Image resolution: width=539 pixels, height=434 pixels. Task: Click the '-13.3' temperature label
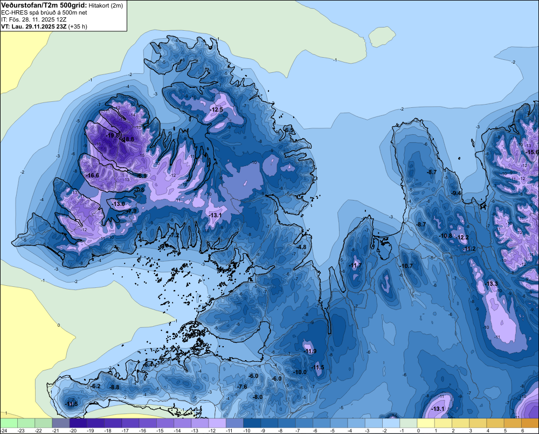492,284
